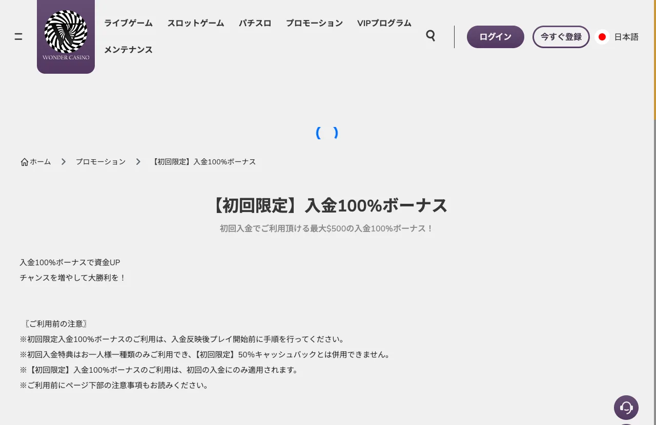Open the live support headset icon
Image resolution: width=656 pixels, height=425 pixels.
point(626,408)
